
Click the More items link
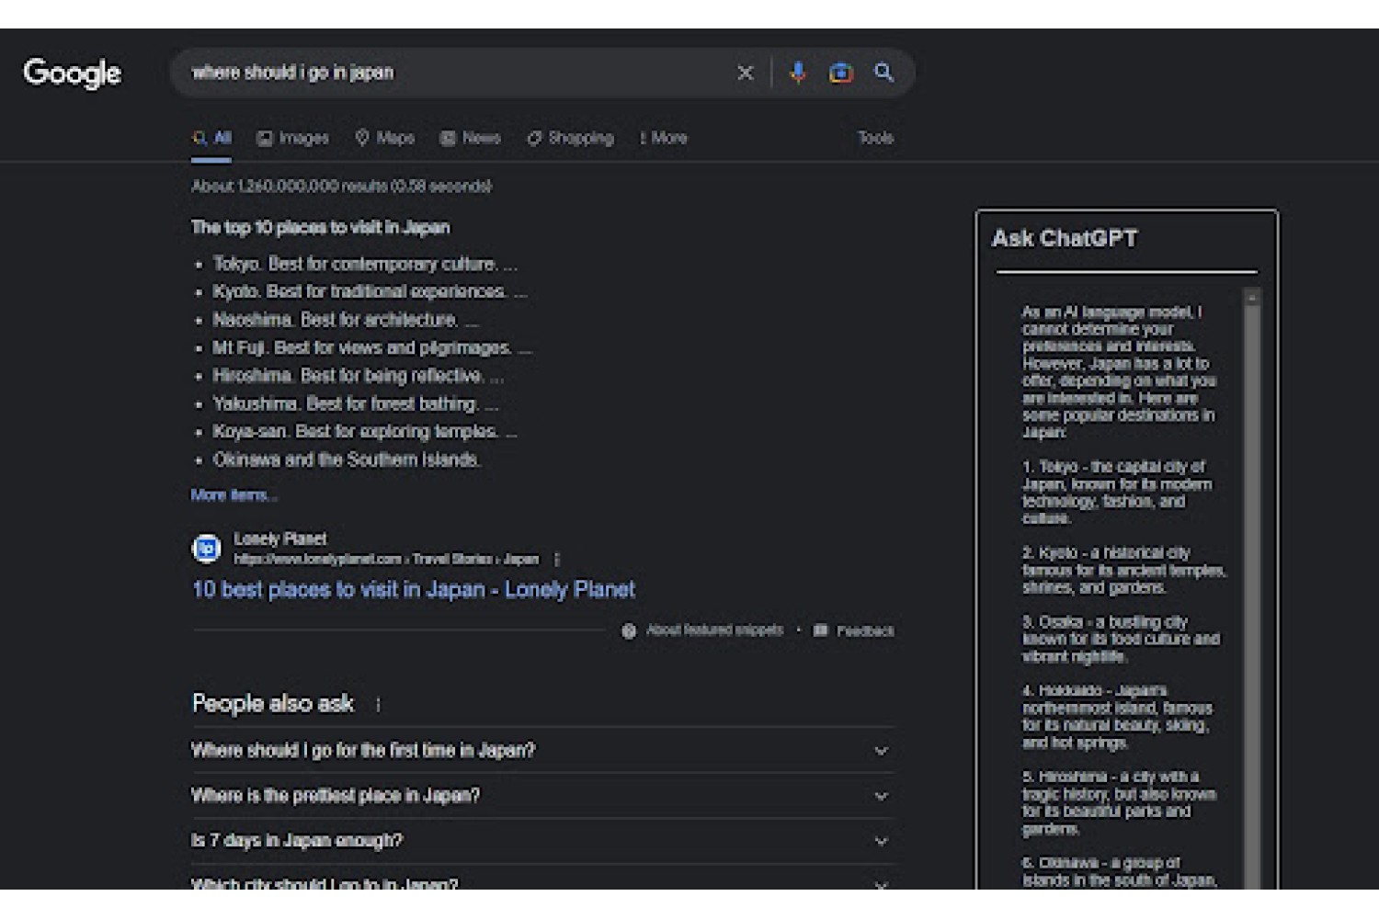coord(234,495)
